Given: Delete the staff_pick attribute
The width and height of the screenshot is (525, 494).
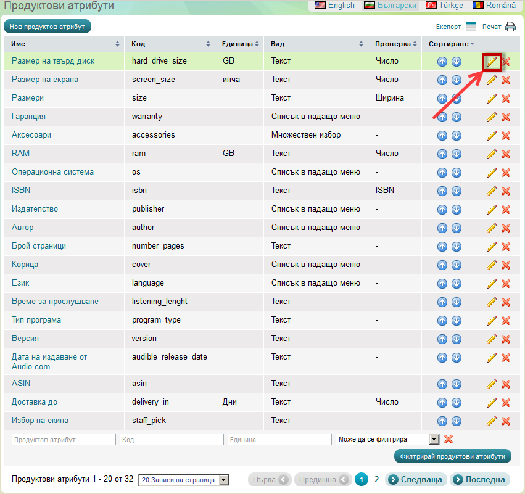Looking at the screenshot, I should click(x=506, y=421).
